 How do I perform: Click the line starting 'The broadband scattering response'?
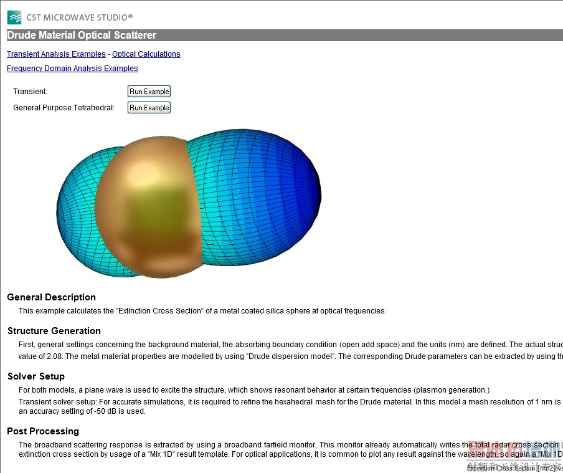(x=290, y=445)
